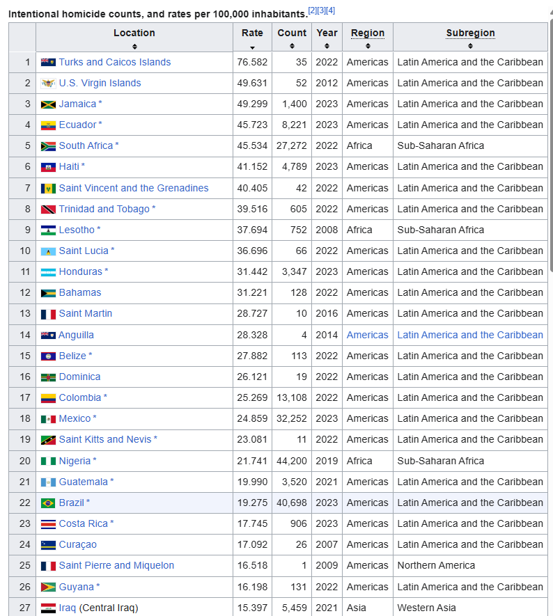Click the Mexico flag icon
This screenshot has width=553, height=616.
coord(48,419)
